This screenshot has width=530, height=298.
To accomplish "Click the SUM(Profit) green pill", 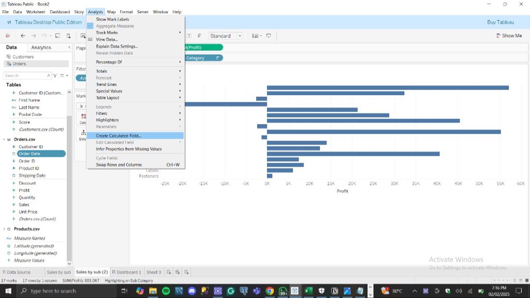I will (x=203, y=48).
